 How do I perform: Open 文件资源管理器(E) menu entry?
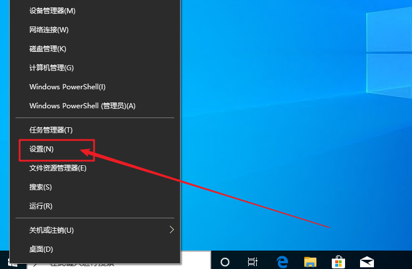coord(58,168)
